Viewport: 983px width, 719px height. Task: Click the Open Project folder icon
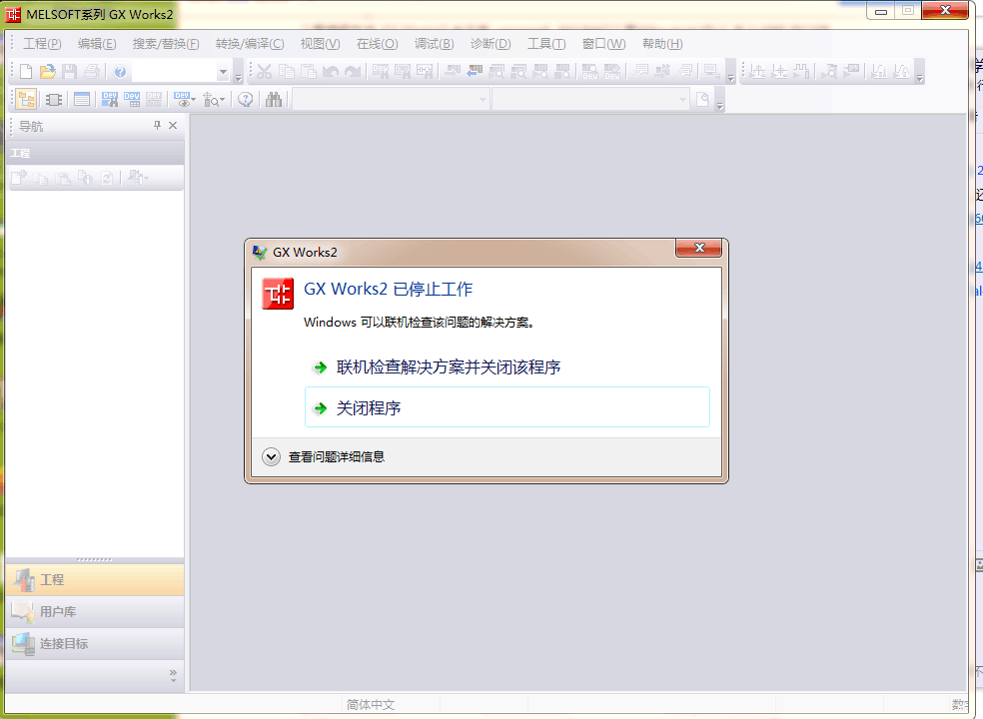tap(47, 71)
